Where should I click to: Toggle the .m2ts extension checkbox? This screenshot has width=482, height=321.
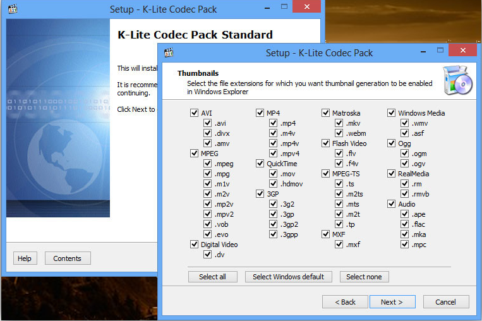coord(339,194)
